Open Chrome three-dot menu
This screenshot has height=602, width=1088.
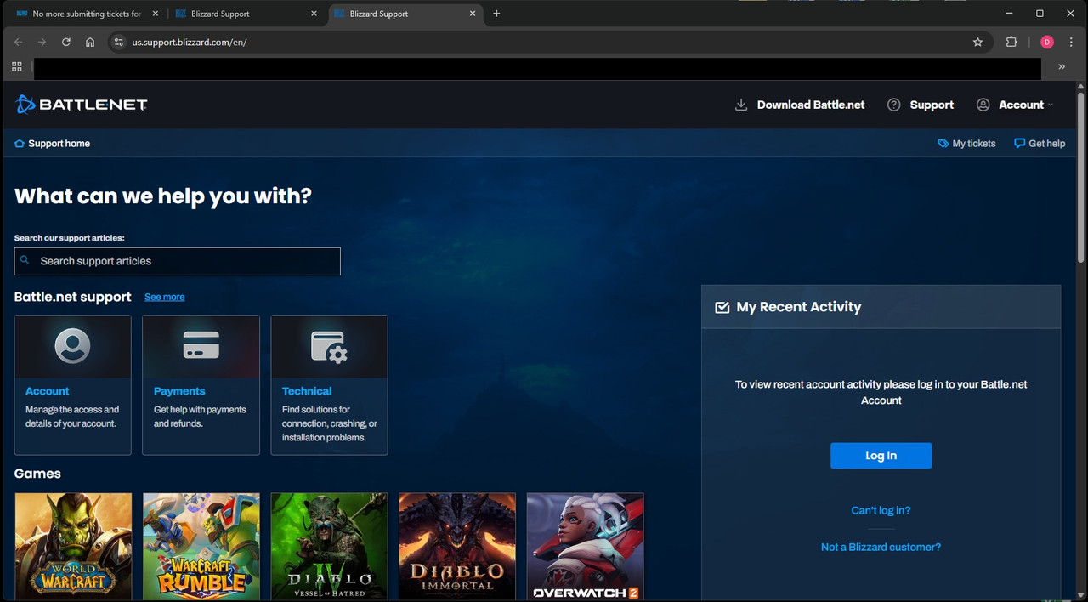tap(1071, 42)
